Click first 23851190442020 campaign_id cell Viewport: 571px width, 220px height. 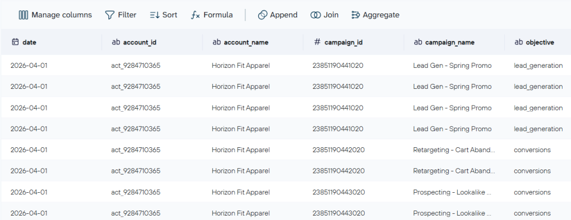338,150
